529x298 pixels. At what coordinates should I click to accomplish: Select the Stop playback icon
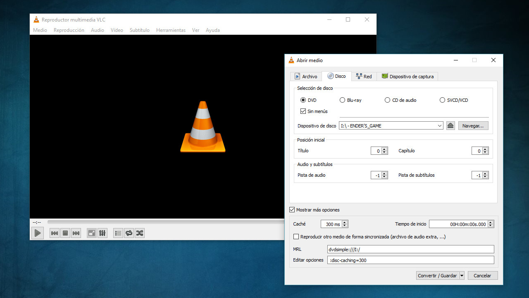pyautogui.click(x=65, y=233)
